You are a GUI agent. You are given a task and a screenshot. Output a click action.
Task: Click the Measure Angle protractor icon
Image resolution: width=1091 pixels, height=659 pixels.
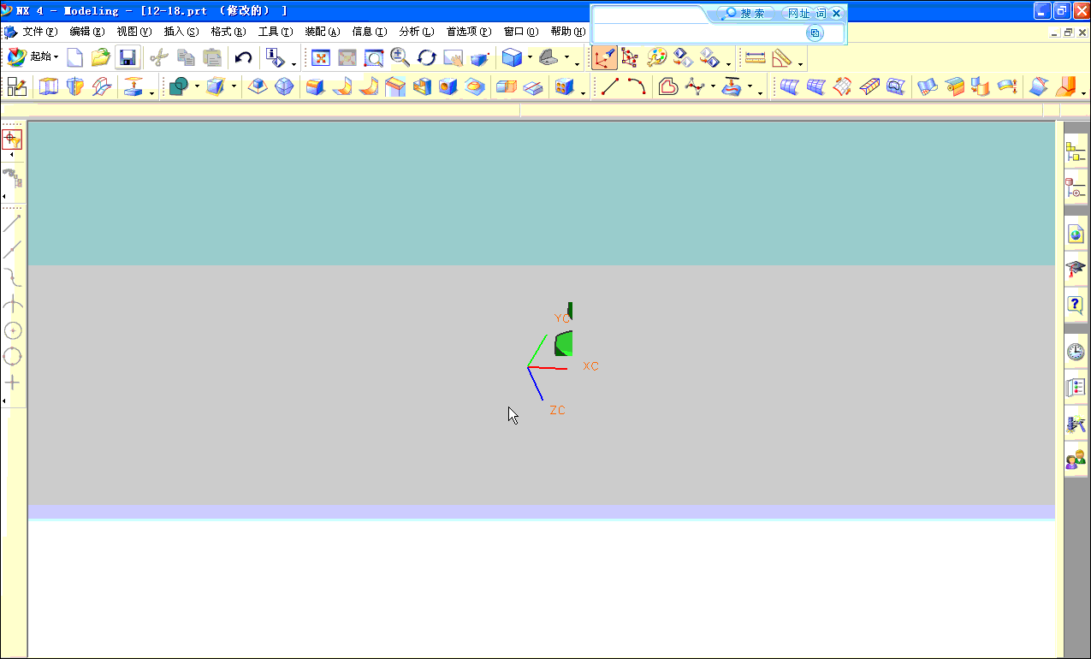[x=781, y=57]
